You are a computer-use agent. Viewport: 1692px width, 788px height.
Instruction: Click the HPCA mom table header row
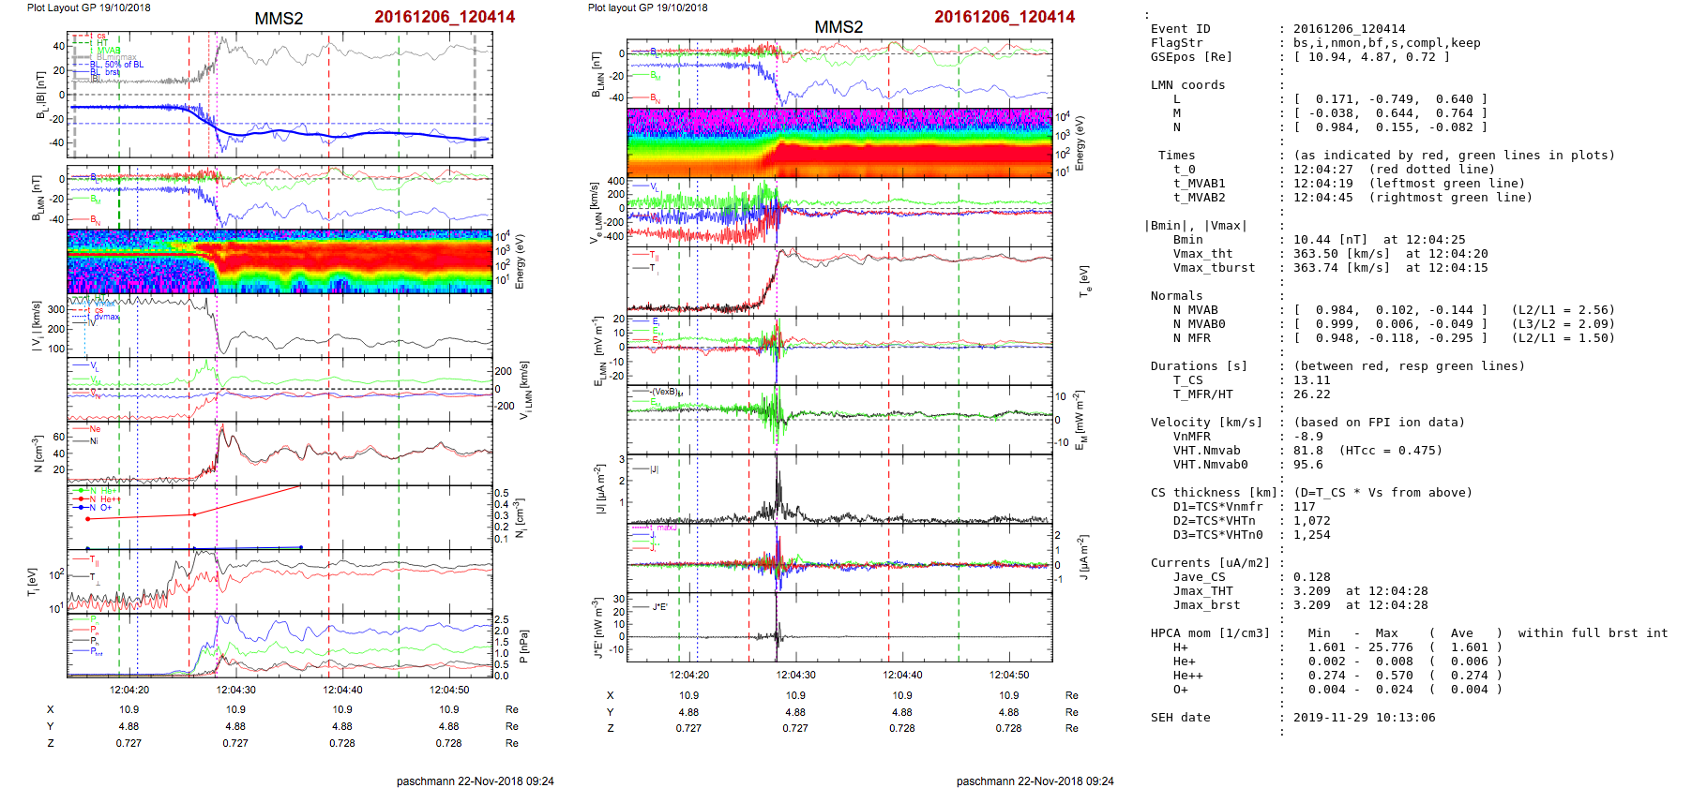(1409, 633)
